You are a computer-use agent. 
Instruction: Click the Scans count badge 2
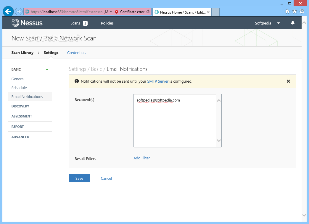coord(85,23)
